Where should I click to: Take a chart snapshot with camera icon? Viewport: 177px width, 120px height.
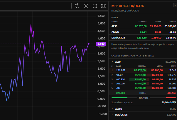[104, 6]
